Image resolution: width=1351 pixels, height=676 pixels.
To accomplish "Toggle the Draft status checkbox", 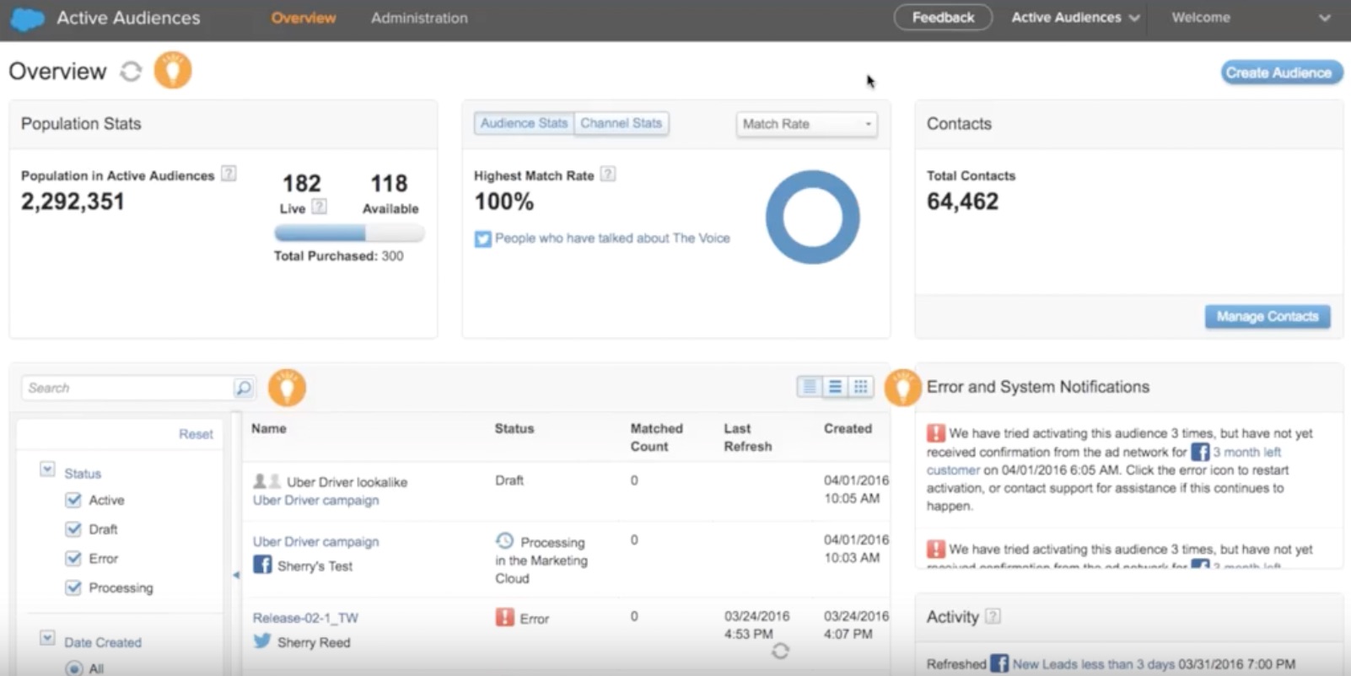I will [73, 529].
